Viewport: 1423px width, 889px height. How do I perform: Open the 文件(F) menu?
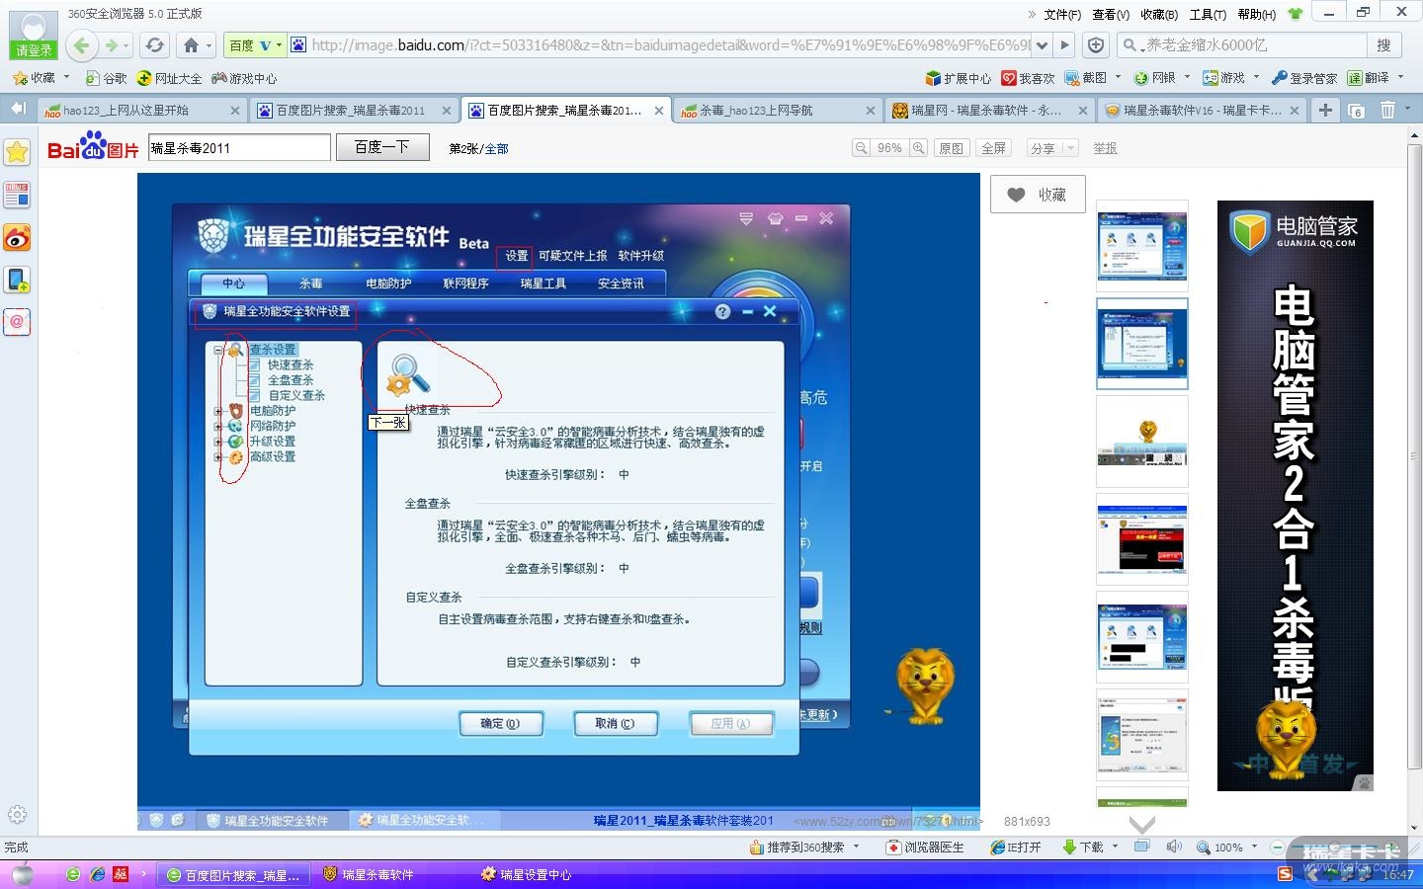coord(1062,15)
